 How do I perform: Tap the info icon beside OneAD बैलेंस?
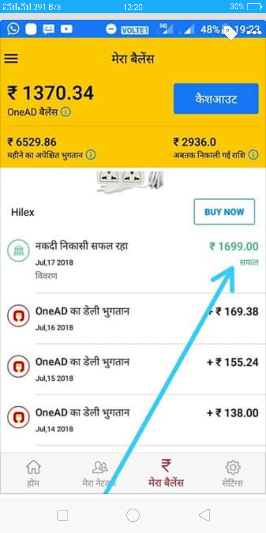[x=66, y=112]
